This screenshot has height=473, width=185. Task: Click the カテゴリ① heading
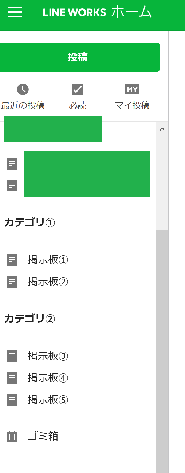[x=29, y=222]
